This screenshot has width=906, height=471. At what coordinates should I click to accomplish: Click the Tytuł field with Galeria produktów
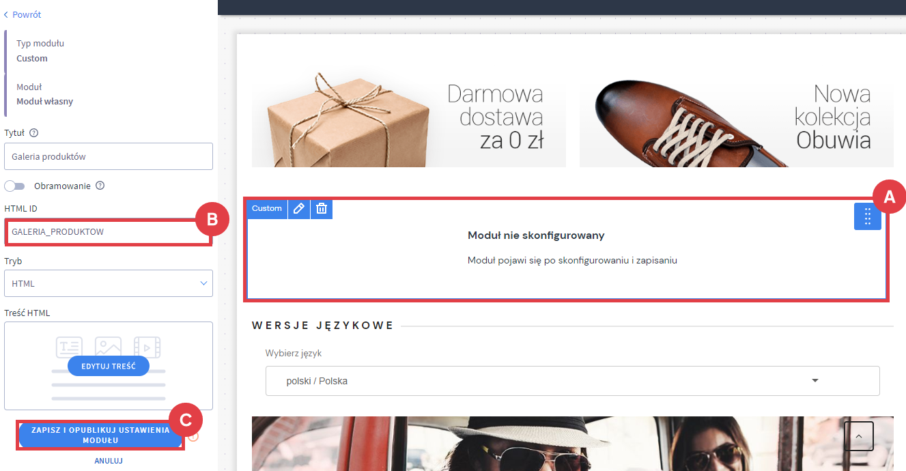108,156
